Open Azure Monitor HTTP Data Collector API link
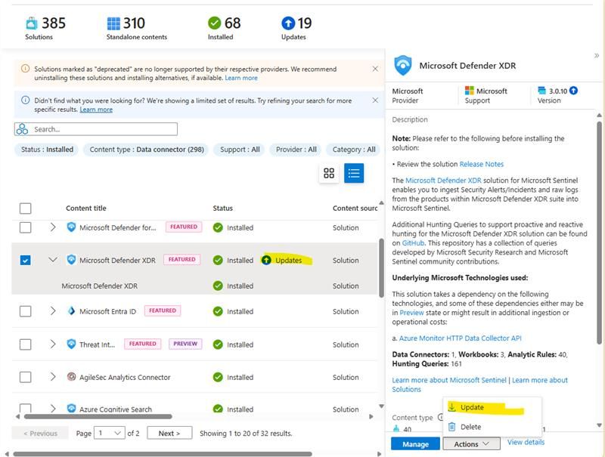This screenshot has width=605, height=457. point(460,338)
